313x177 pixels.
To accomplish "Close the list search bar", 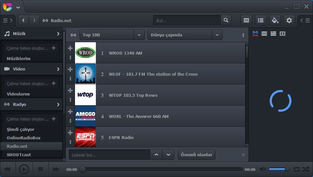I will click(x=243, y=155).
